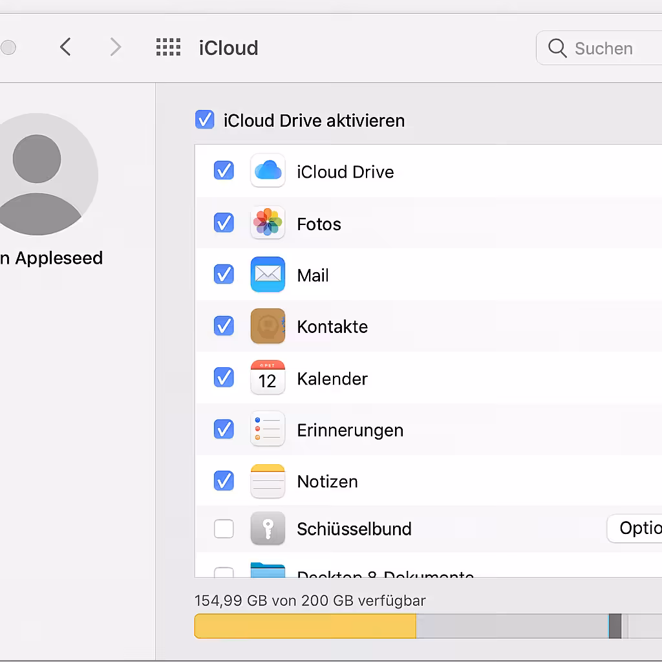The height and width of the screenshot is (662, 662).
Task: Go back with the left chevron
Action: (x=65, y=47)
